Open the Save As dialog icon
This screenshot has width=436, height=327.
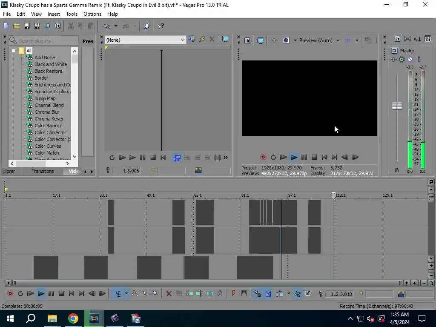click(37, 26)
